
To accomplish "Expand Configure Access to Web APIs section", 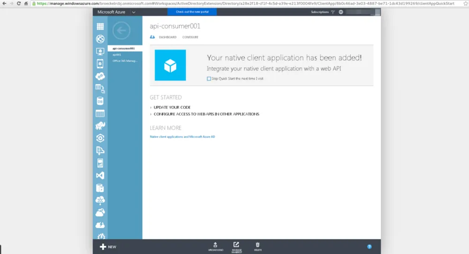I will [206, 114].
